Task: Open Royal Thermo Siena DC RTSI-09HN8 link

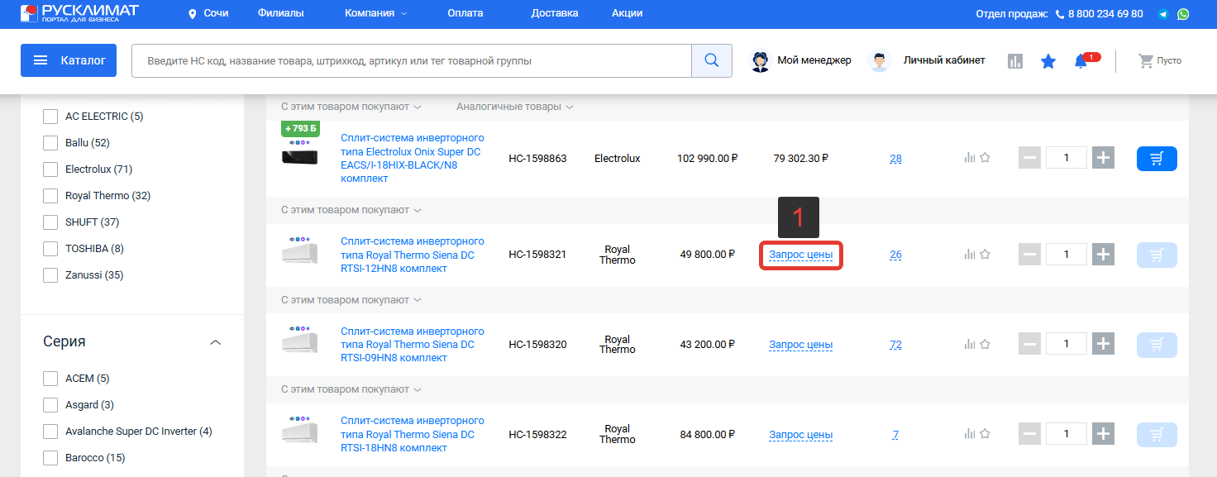Action: click(413, 345)
